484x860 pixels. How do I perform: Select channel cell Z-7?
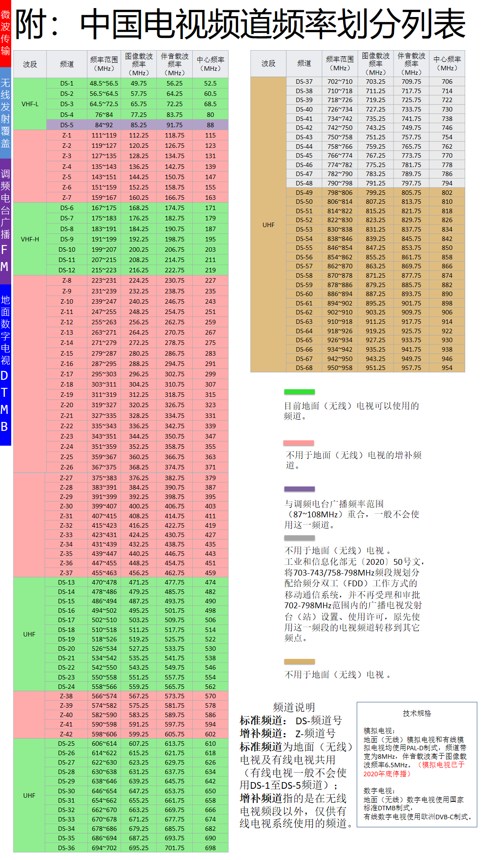click(x=67, y=198)
